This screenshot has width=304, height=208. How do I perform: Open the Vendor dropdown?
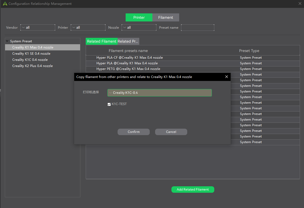click(x=38, y=28)
